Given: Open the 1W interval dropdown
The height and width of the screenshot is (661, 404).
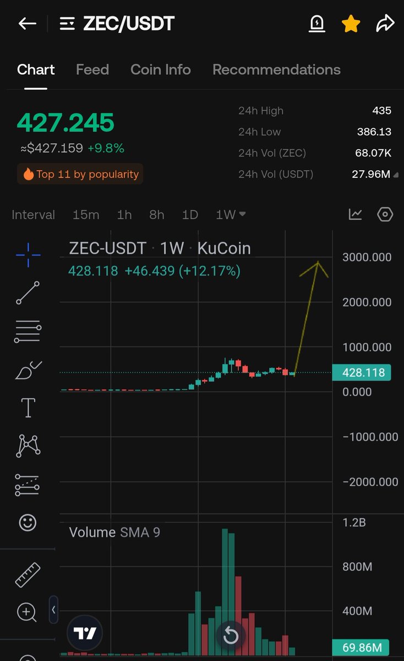Looking at the screenshot, I should coord(231,215).
